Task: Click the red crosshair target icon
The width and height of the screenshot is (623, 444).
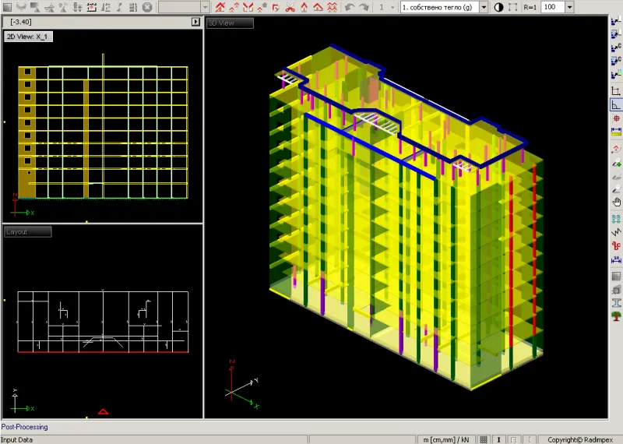Action: pyautogui.click(x=616, y=118)
